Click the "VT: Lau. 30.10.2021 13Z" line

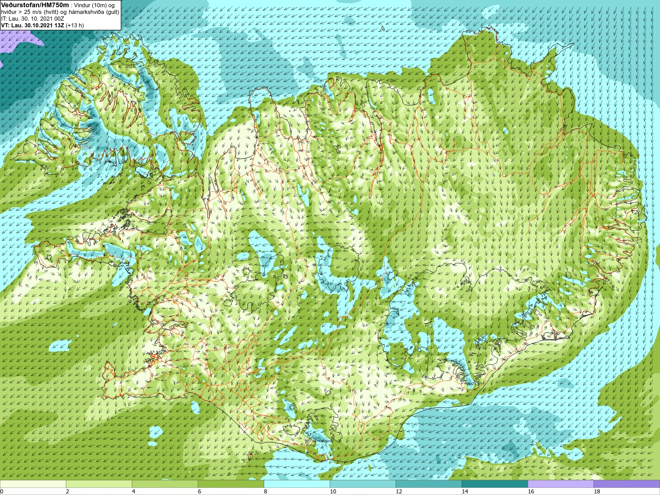click(x=32, y=25)
